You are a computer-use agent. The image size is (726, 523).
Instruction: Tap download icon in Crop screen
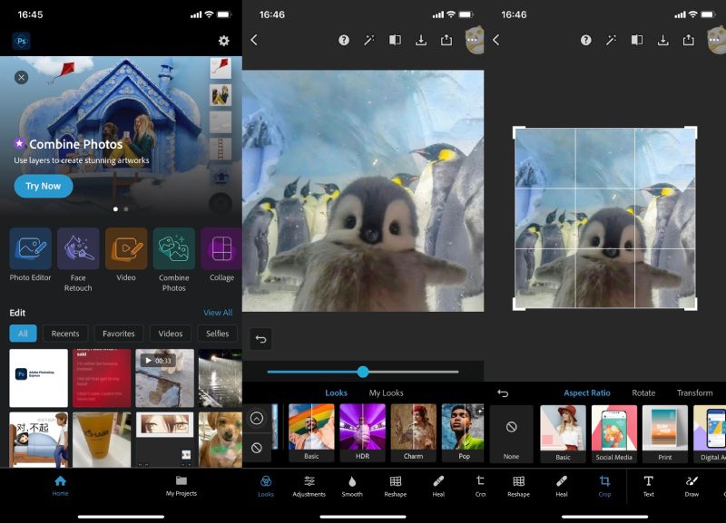click(x=663, y=40)
